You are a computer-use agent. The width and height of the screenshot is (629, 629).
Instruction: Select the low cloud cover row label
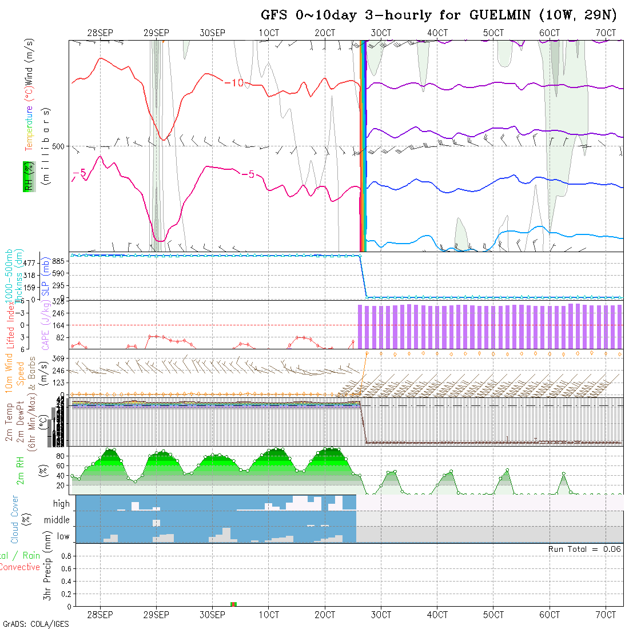coord(63,536)
